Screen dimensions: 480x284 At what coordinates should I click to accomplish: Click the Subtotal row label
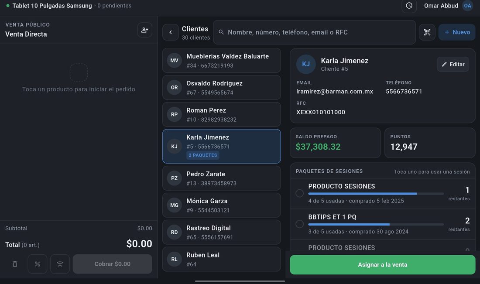(16, 228)
